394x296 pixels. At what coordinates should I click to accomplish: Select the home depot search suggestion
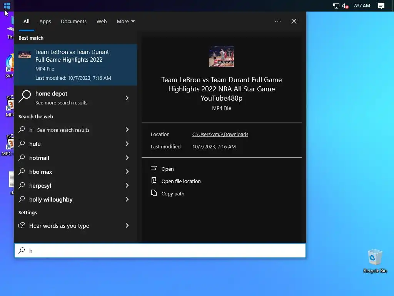coord(75,98)
